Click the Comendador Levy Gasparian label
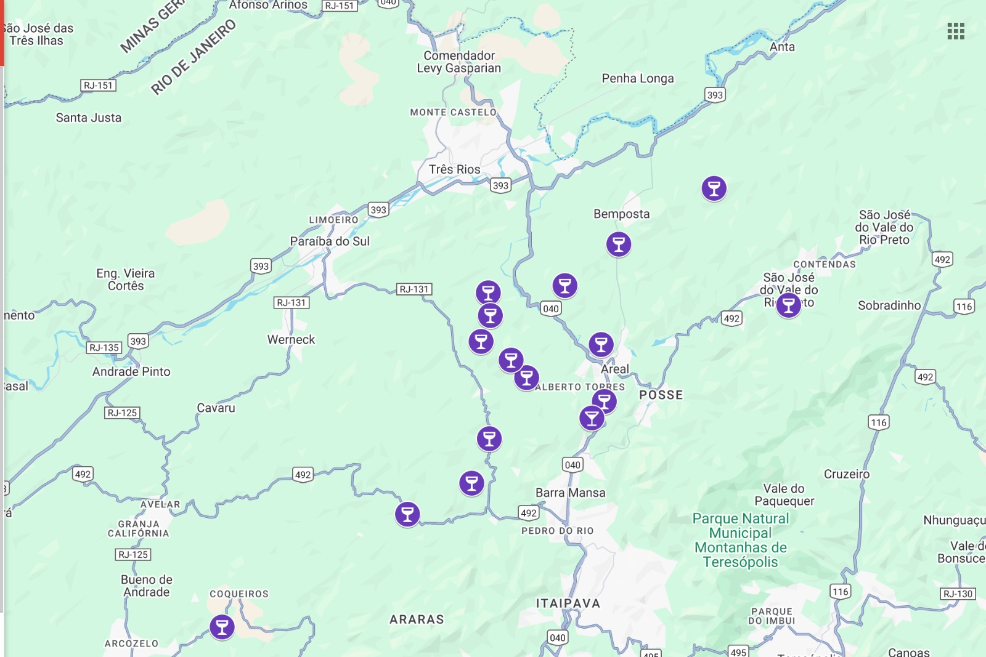The height and width of the screenshot is (657, 986). [459, 62]
